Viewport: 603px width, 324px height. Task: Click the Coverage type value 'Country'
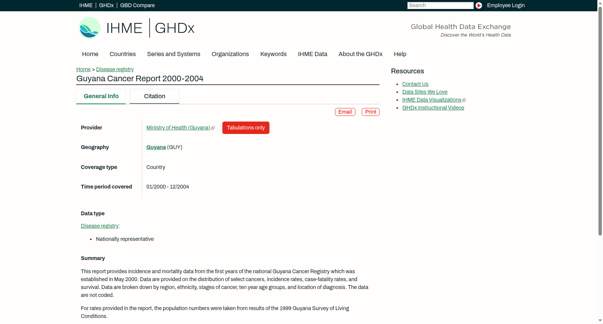[156, 167]
